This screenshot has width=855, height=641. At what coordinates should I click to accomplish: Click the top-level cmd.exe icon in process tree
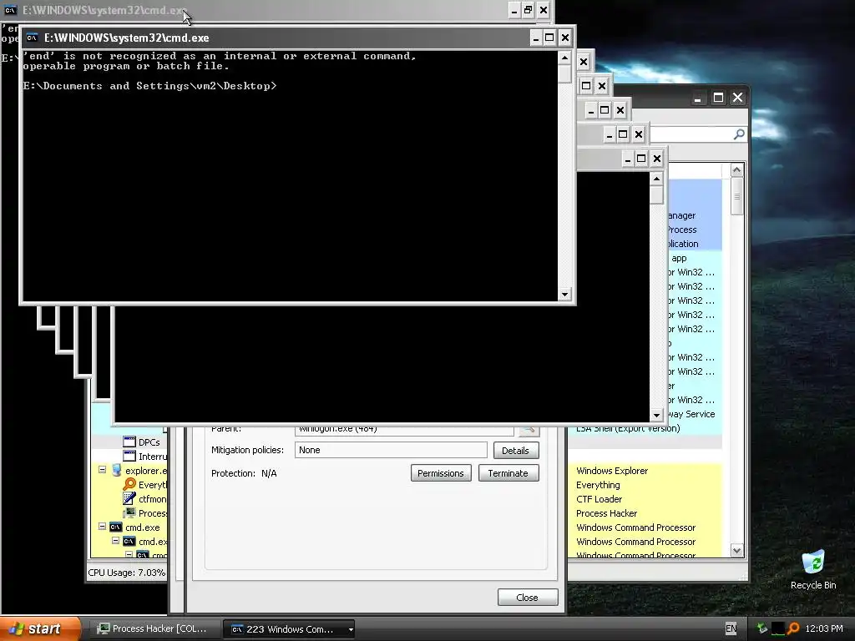pos(115,527)
